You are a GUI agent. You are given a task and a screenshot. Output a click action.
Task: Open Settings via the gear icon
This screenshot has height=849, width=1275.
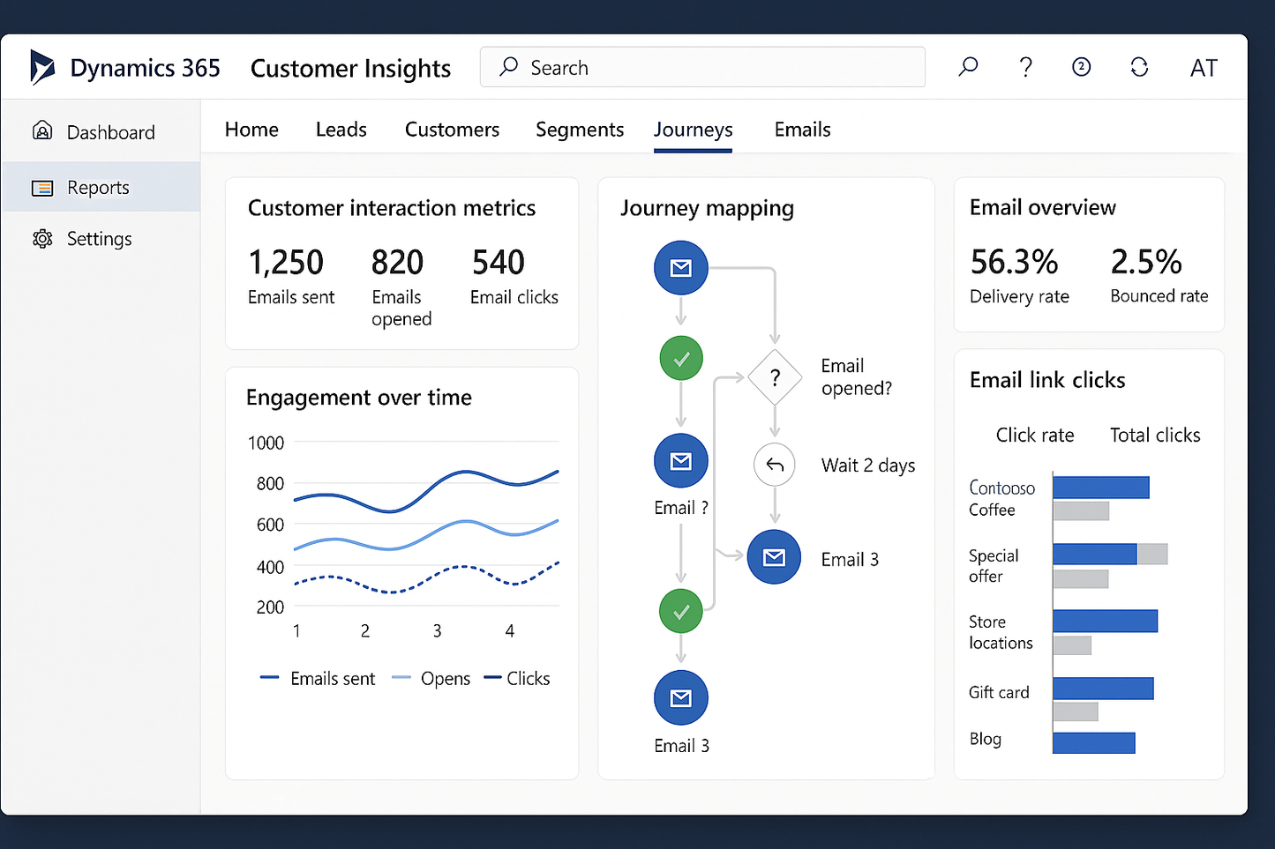(x=42, y=238)
